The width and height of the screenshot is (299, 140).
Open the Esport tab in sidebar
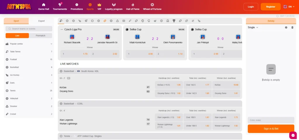point(41,21)
